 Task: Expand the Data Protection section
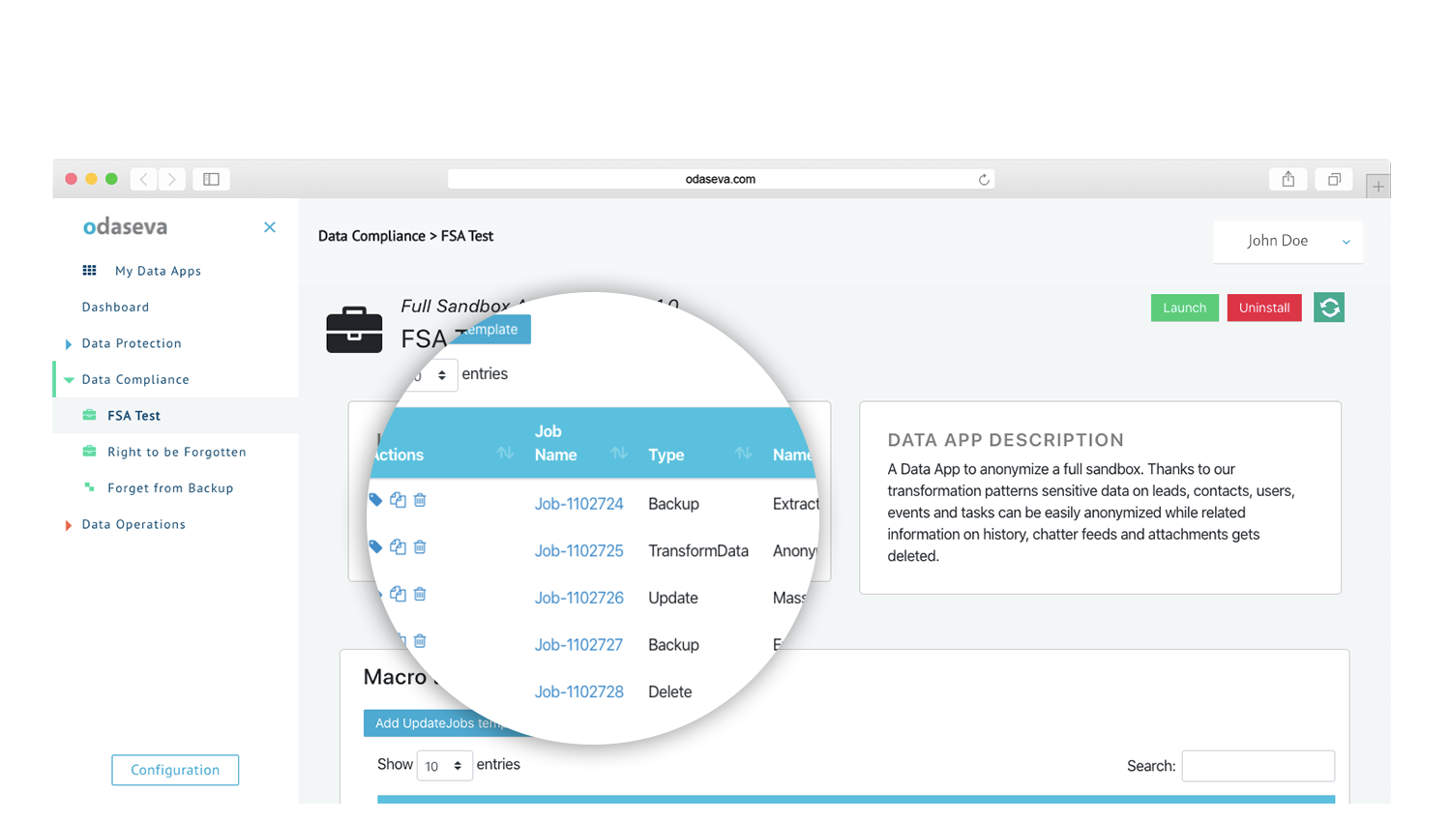coord(69,344)
